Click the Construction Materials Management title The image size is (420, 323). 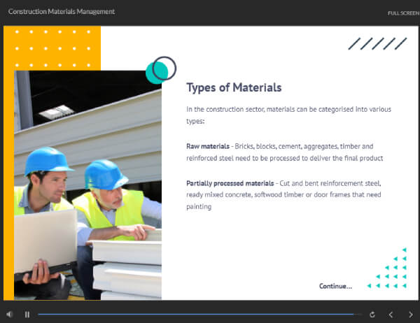click(x=62, y=12)
